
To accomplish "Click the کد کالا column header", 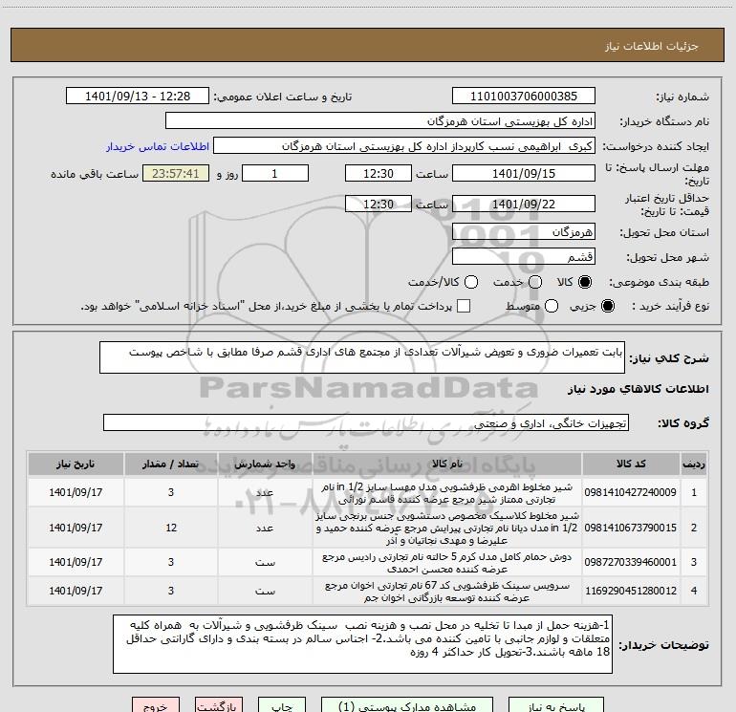I will (x=631, y=464).
